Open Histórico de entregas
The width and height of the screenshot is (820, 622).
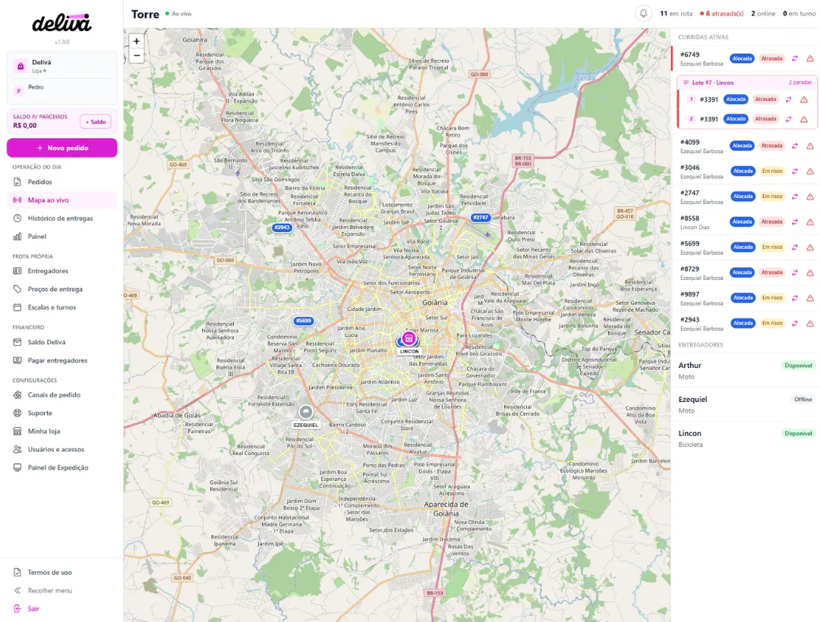[x=61, y=218]
